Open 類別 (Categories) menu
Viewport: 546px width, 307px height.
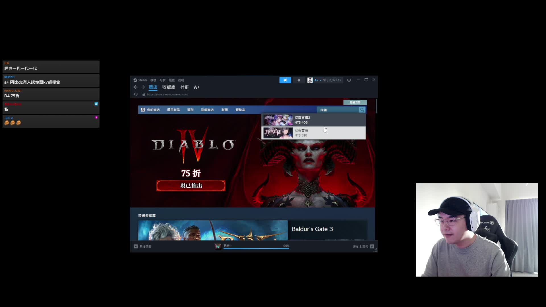coord(190,110)
